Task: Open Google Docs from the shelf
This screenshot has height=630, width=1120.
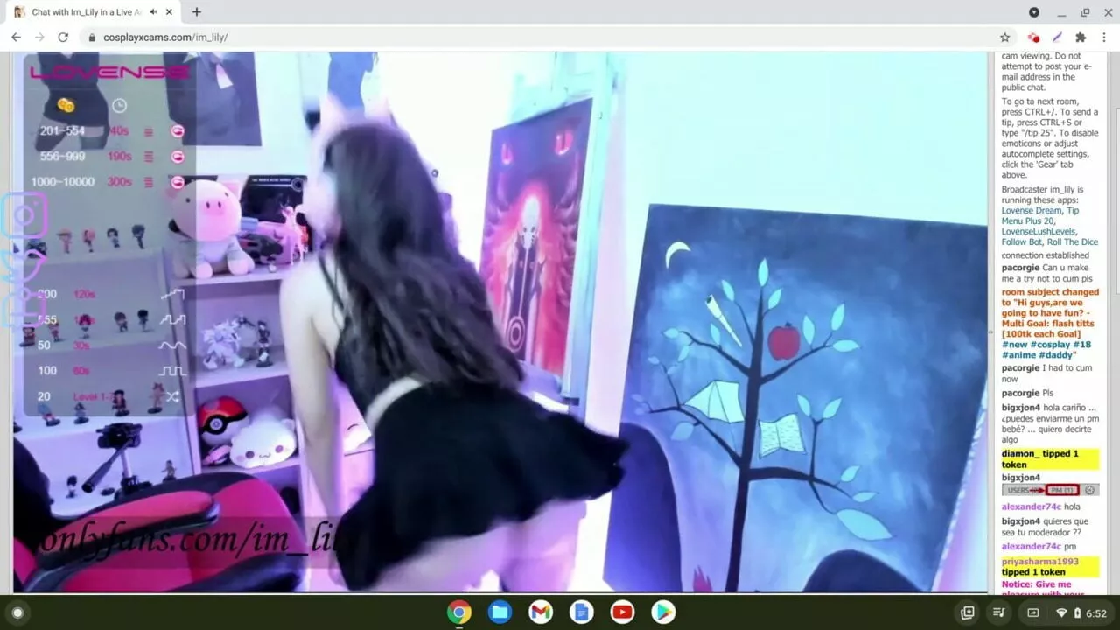Action: pyautogui.click(x=581, y=612)
